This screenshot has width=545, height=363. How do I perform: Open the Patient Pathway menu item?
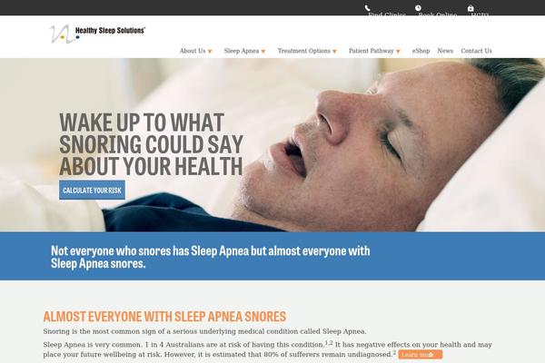[x=372, y=51]
